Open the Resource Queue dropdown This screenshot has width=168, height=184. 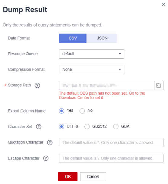point(91,54)
